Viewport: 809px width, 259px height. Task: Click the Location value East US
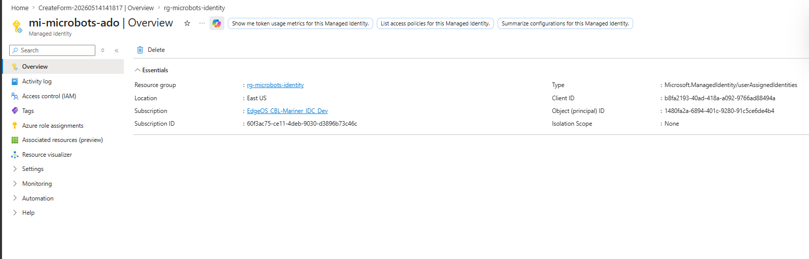256,98
